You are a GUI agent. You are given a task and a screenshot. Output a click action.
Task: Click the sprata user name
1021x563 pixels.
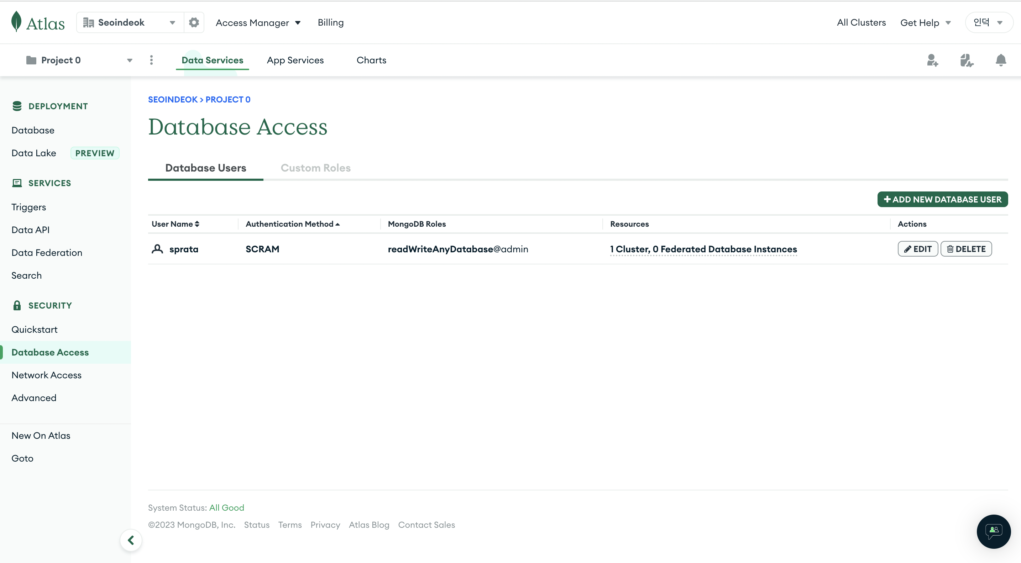(184, 249)
